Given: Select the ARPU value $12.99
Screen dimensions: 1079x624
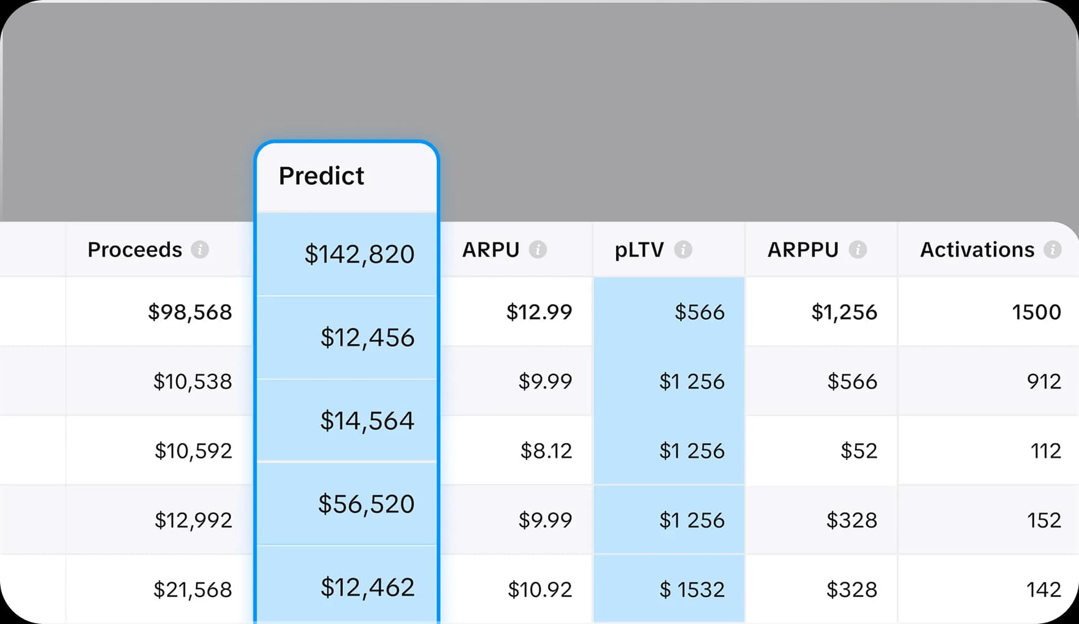Looking at the screenshot, I should 539,311.
